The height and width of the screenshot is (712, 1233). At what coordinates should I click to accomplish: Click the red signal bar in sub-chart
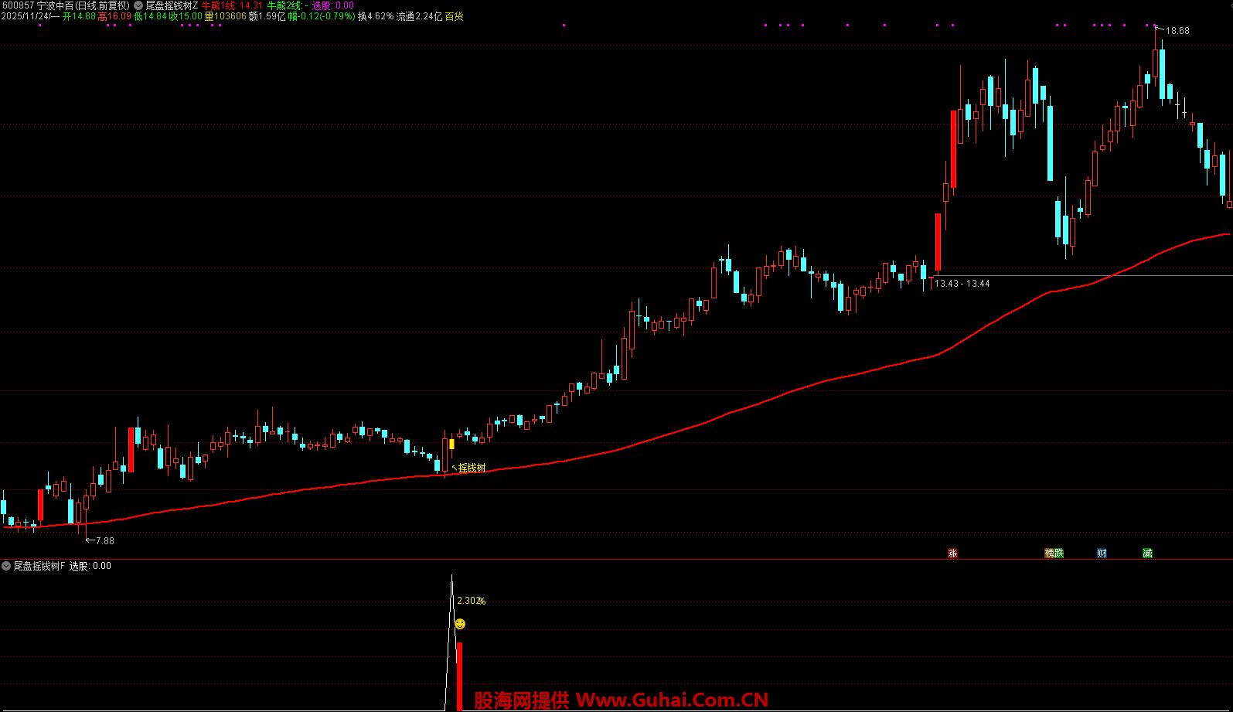pyautogui.click(x=459, y=676)
